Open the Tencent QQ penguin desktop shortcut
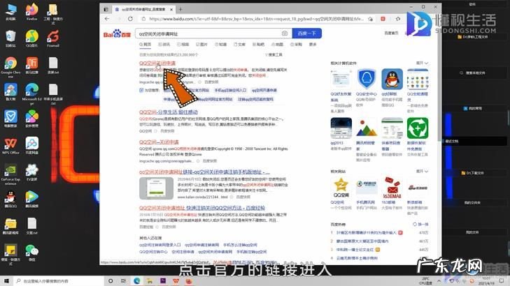 [10, 199]
